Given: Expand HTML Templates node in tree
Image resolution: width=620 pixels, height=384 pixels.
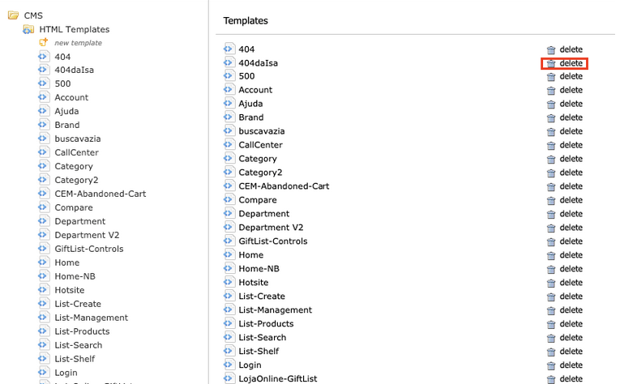Looking at the screenshot, I should pyautogui.click(x=28, y=29).
